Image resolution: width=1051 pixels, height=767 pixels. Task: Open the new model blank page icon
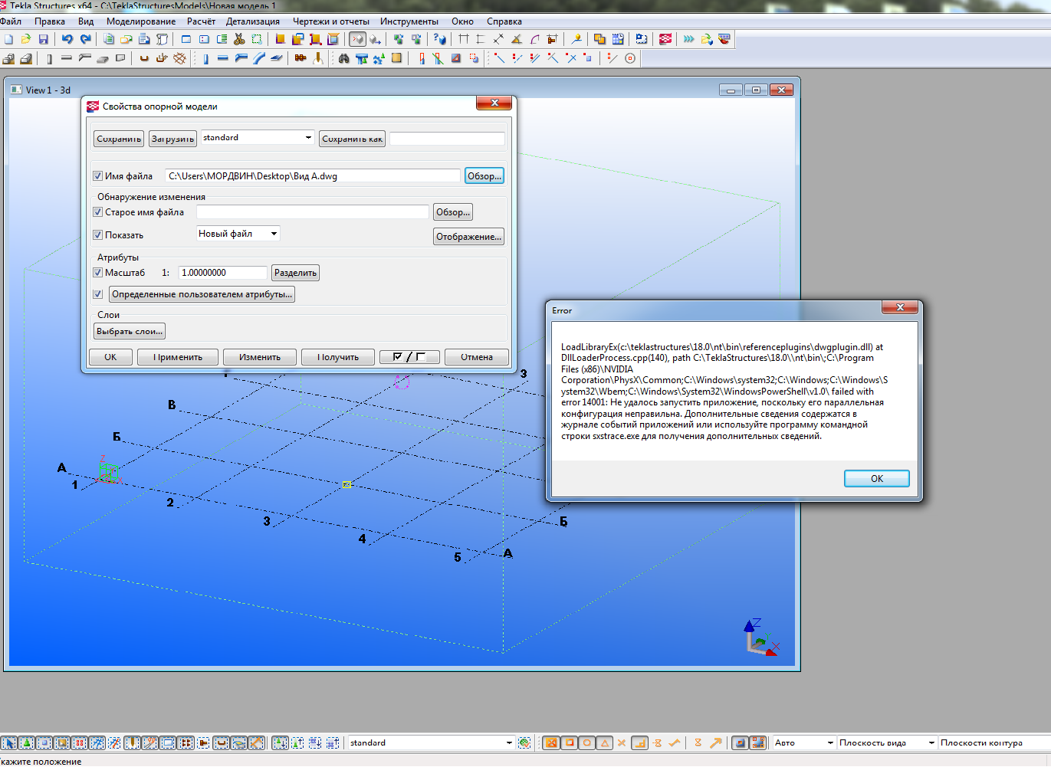click(8, 39)
